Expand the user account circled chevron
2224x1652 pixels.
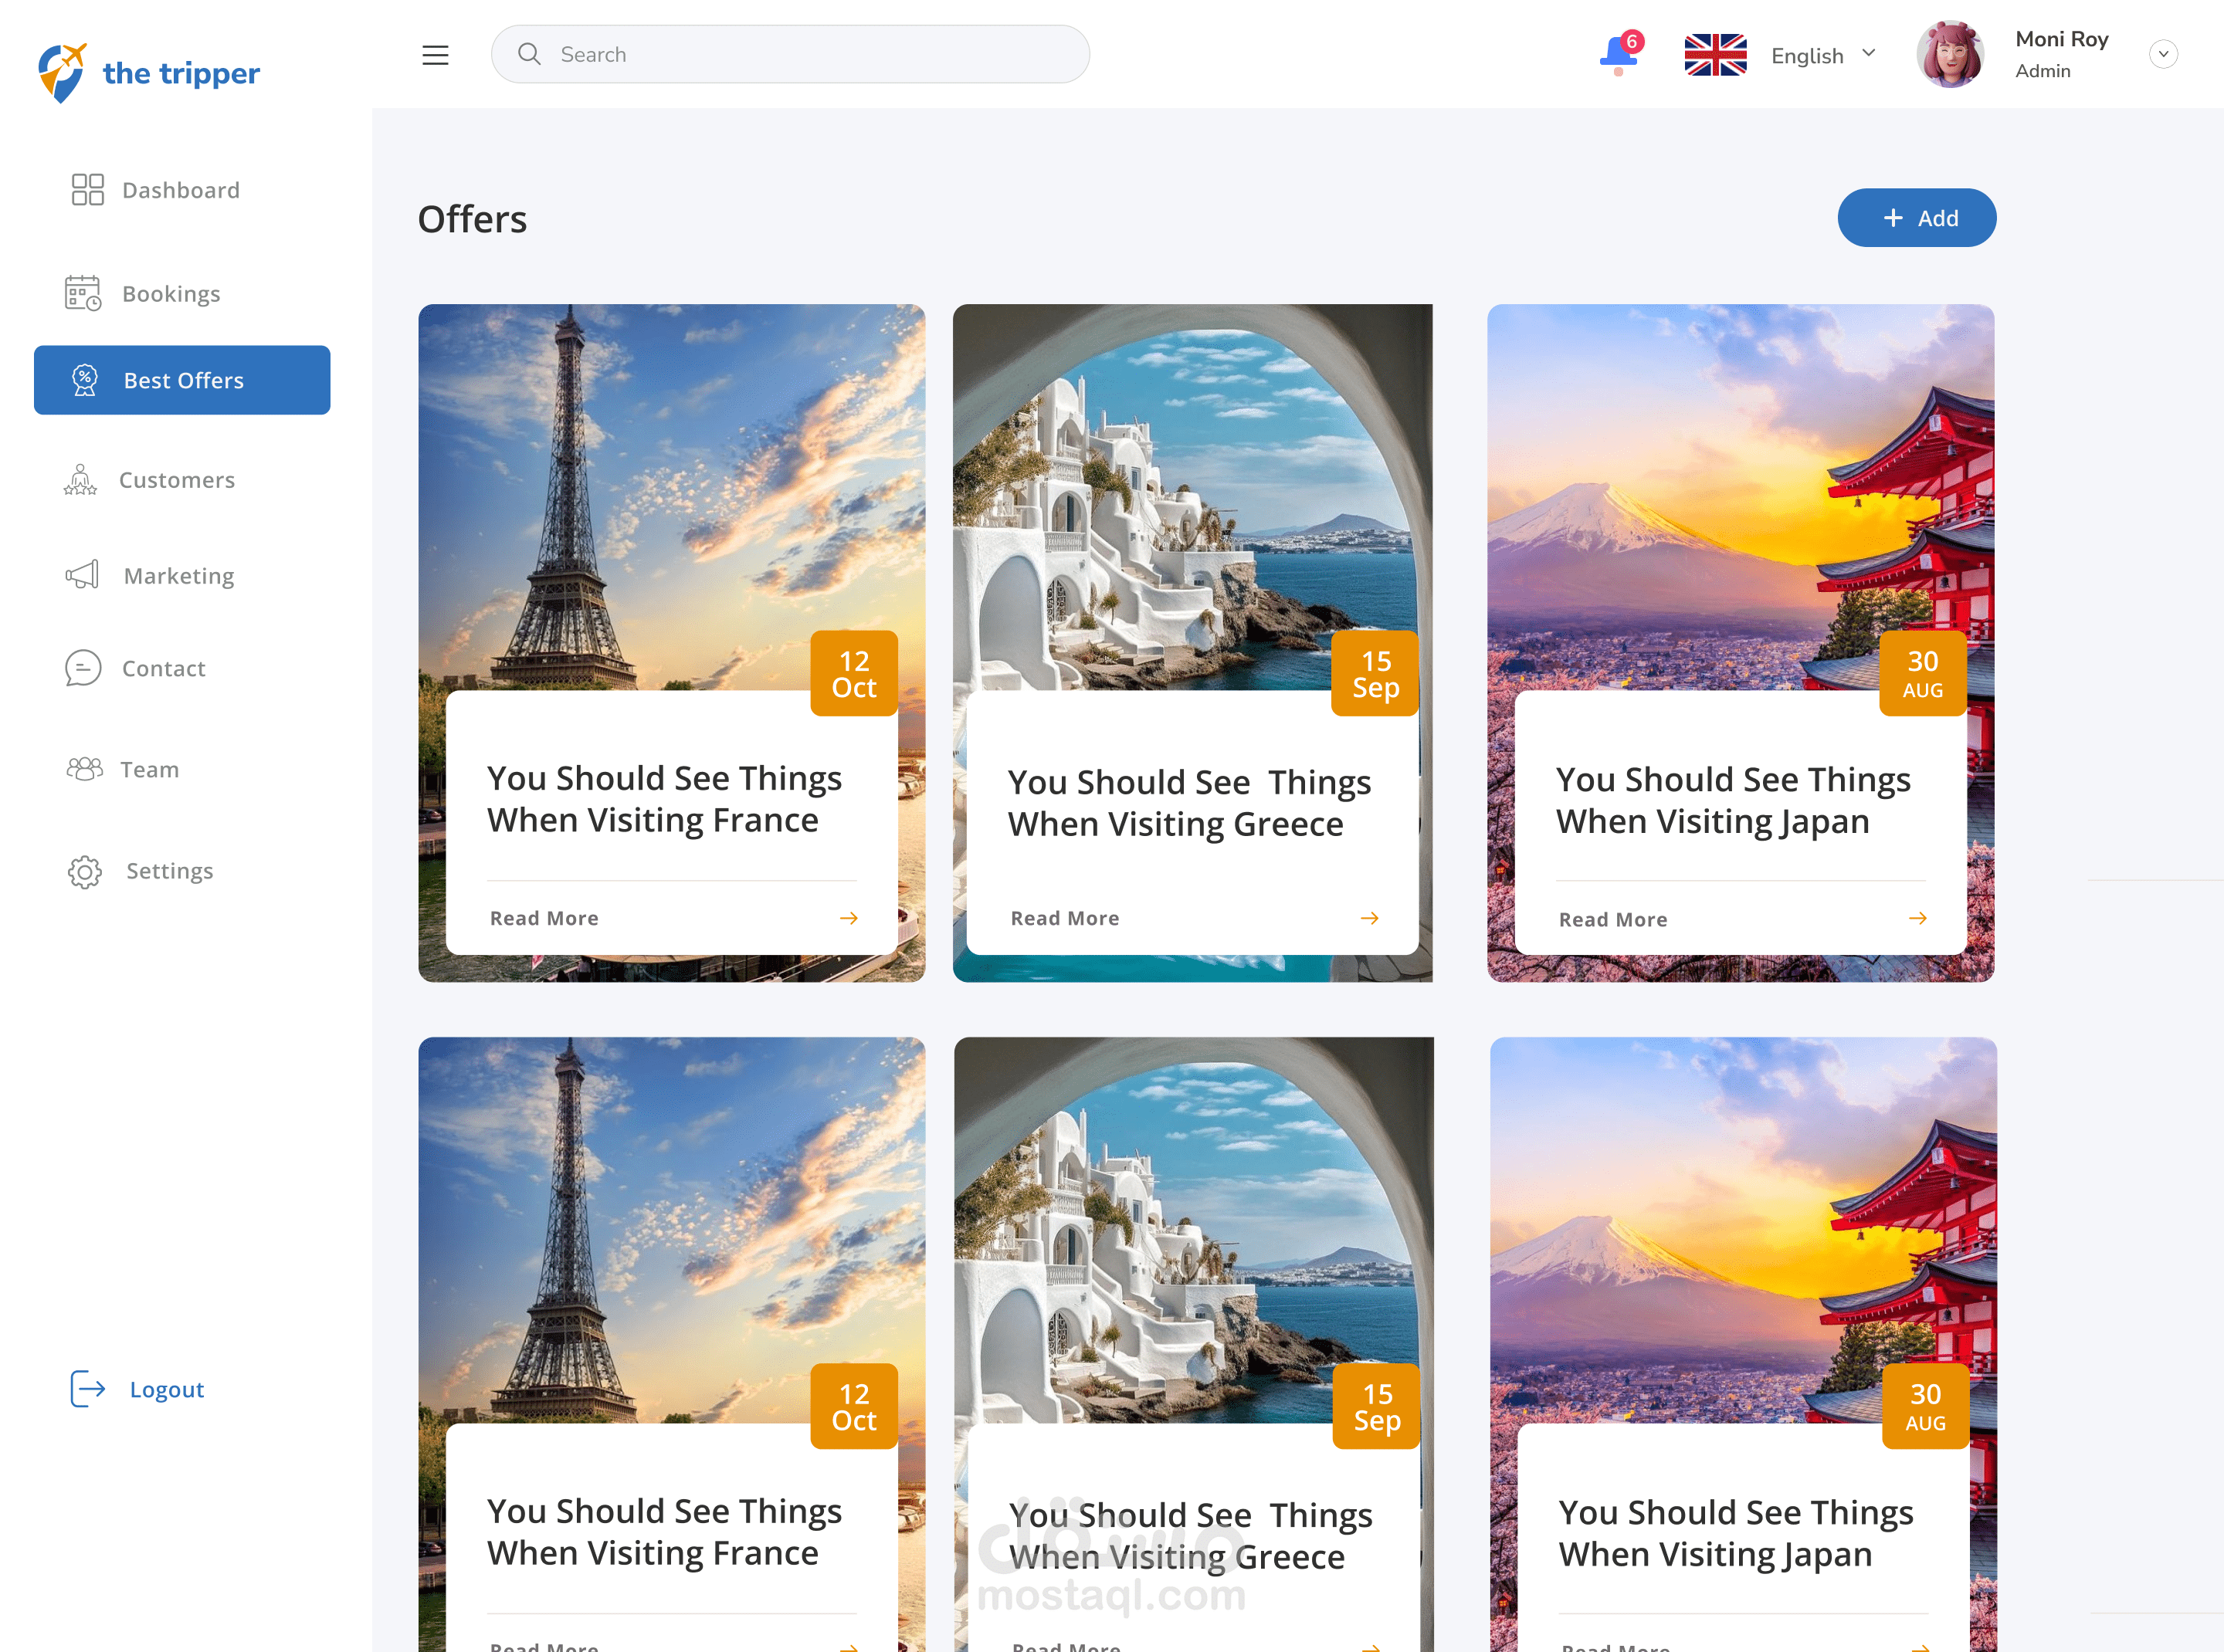[x=2163, y=54]
